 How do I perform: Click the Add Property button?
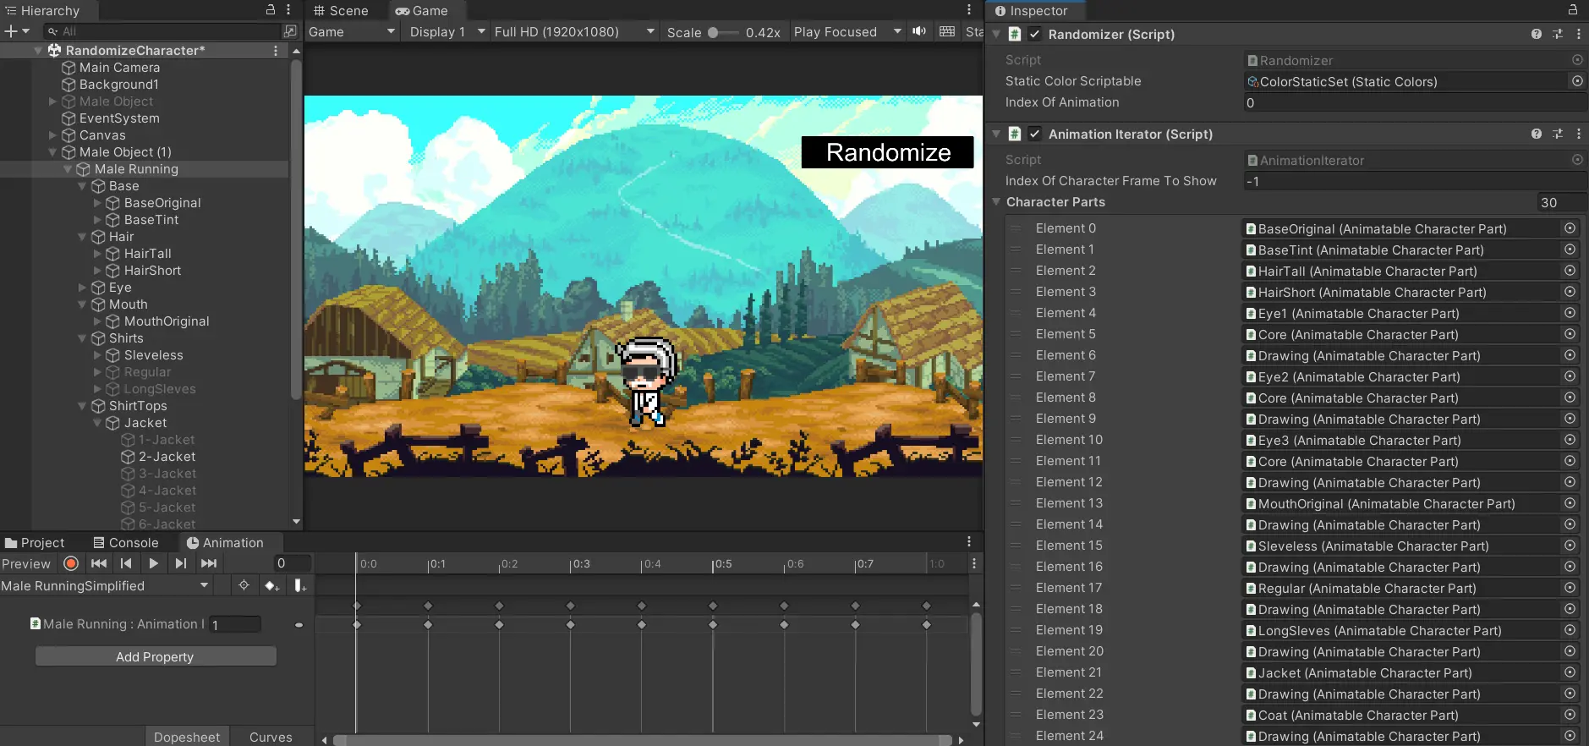pos(156,657)
